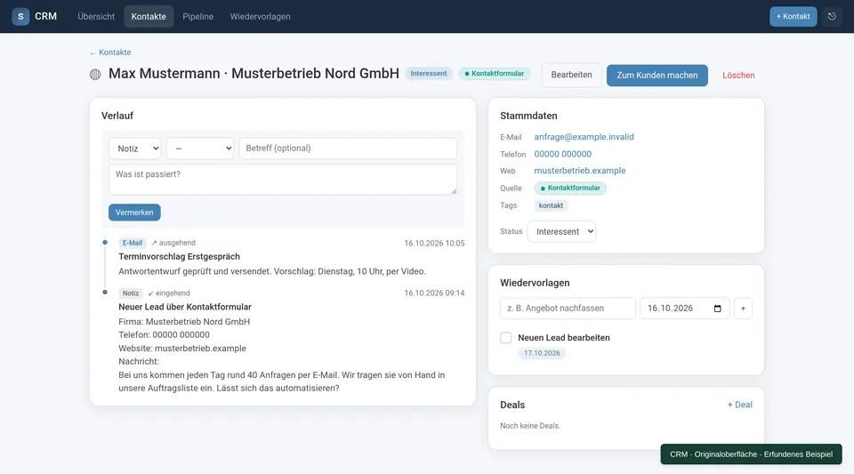The image size is (854, 474).
Task: Click the Kontaktformular Quelle badge in Stammdaten
Action: pos(570,189)
